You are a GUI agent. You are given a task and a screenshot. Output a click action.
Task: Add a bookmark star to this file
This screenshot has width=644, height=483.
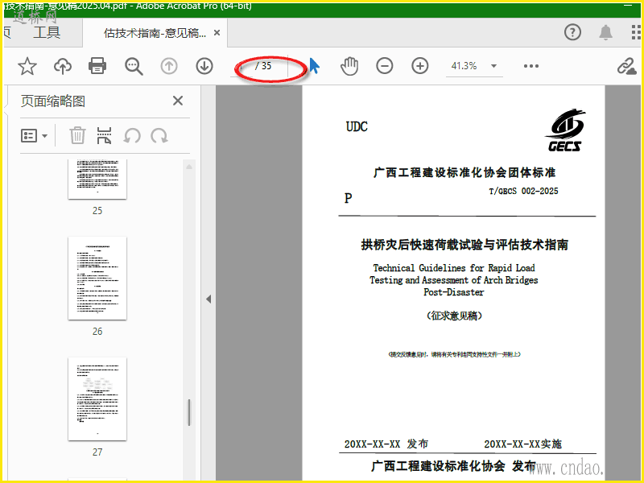[27, 66]
